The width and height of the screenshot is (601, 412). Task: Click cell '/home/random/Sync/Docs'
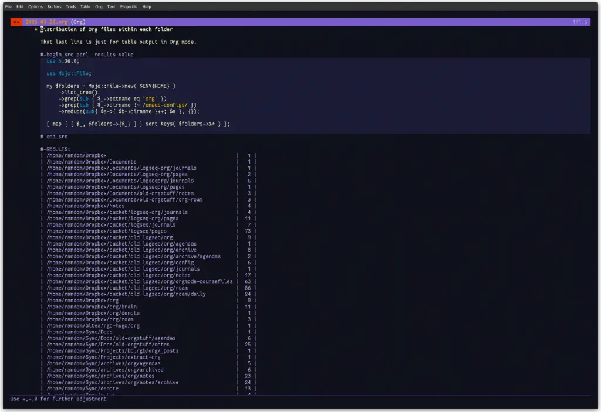coord(79,332)
